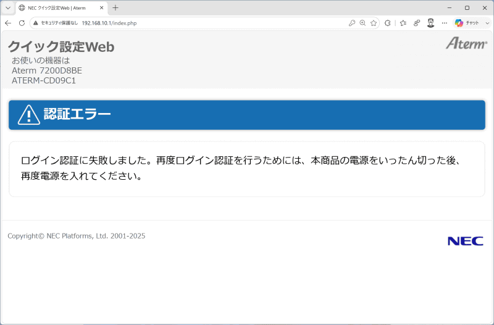Image resolution: width=494 pixels, height=325 pixels.
Task: Open a new browser tab
Action: (115, 8)
